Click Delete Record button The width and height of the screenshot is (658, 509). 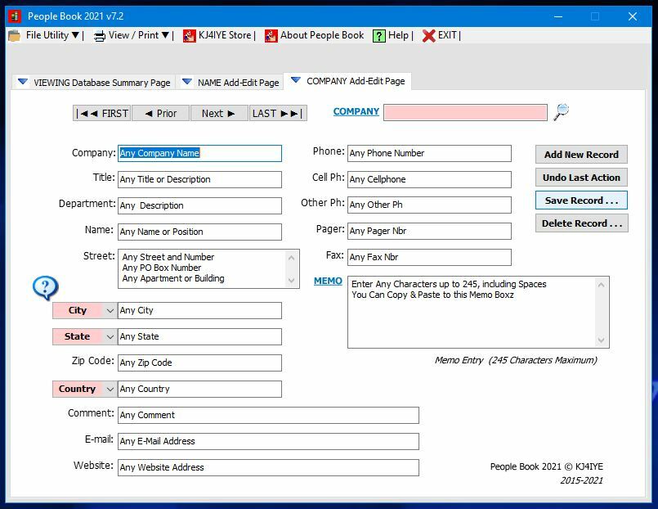(581, 223)
